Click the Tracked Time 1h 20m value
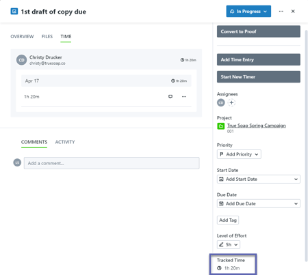This screenshot has width=308, height=275. coord(232,268)
